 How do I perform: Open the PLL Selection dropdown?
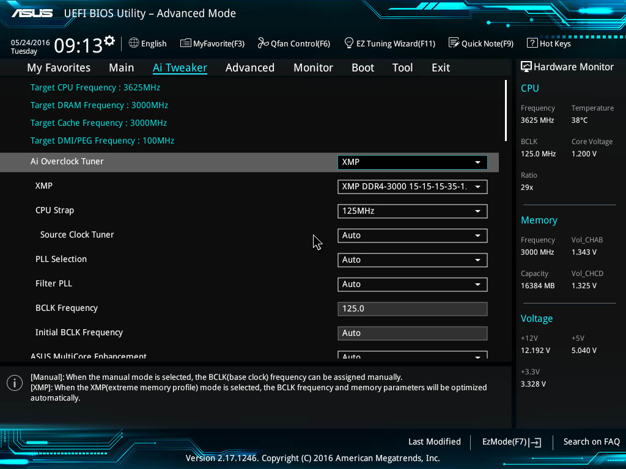[413, 260]
